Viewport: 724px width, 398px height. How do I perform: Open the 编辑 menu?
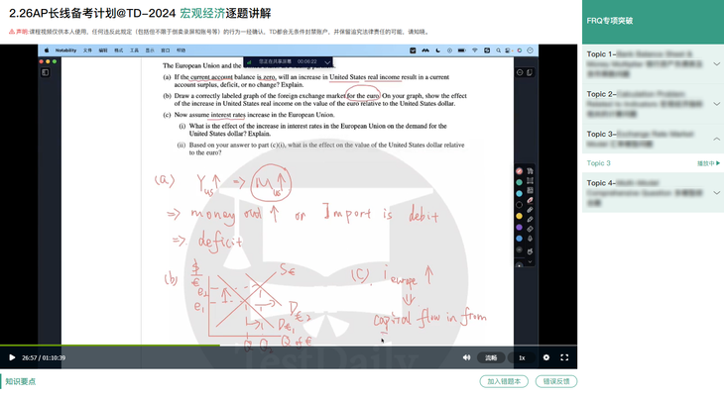(x=103, y=50)
